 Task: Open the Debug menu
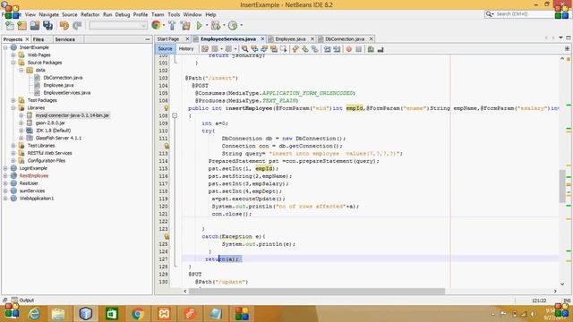(x=123, y=14)
